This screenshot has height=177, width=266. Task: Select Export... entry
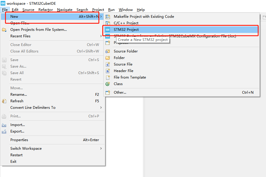53,131
